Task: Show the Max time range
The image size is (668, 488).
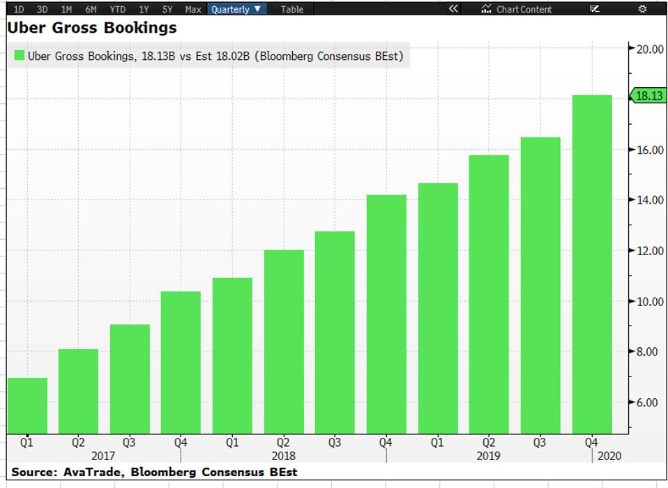Action: 193,9
